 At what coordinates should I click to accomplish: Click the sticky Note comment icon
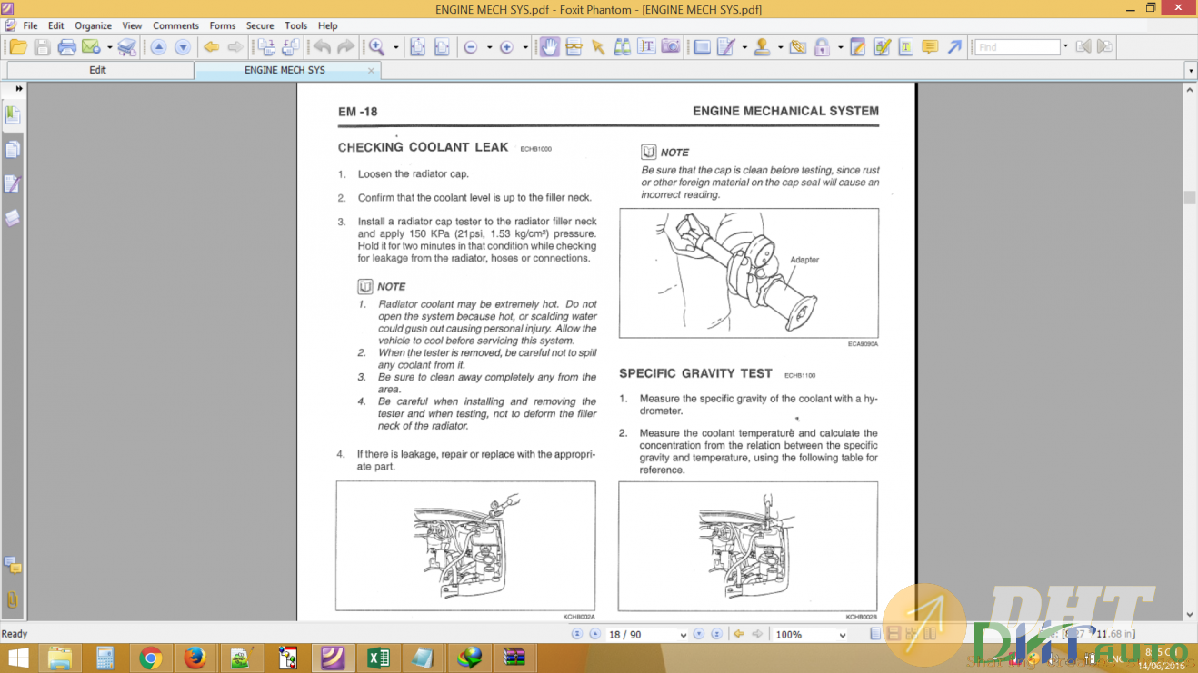click(930, 47)
